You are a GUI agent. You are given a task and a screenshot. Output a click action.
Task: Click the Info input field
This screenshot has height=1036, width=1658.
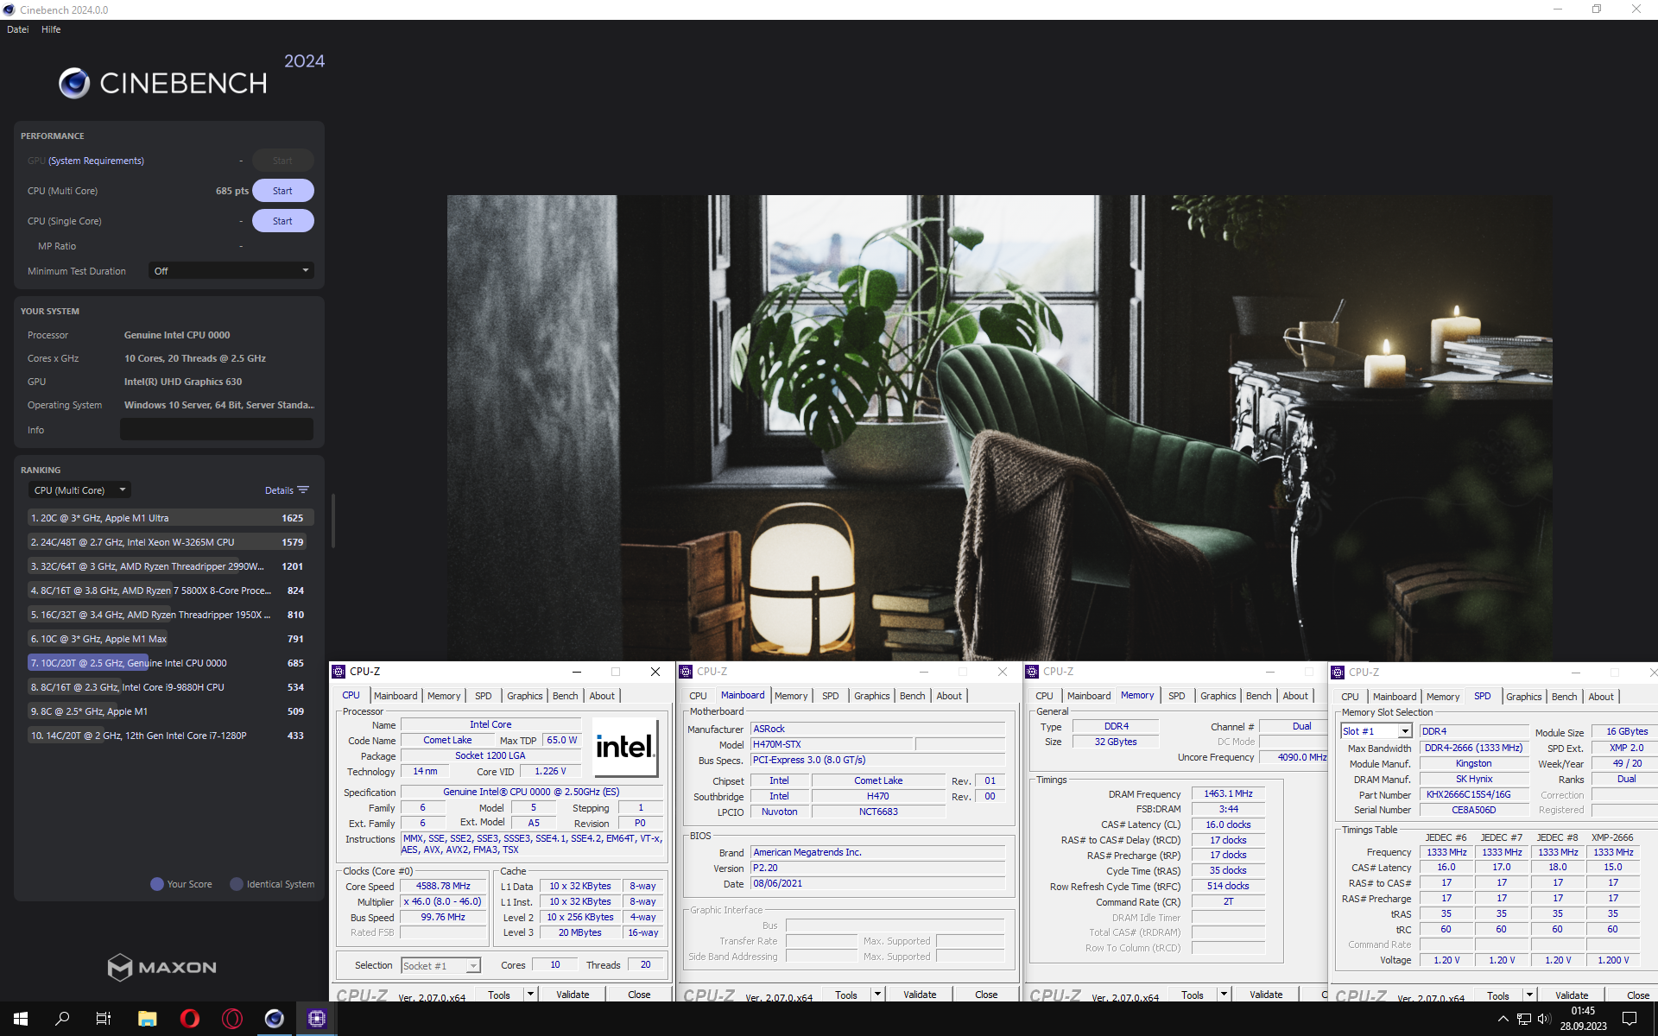pyautogui.click(x=217, y=429)
